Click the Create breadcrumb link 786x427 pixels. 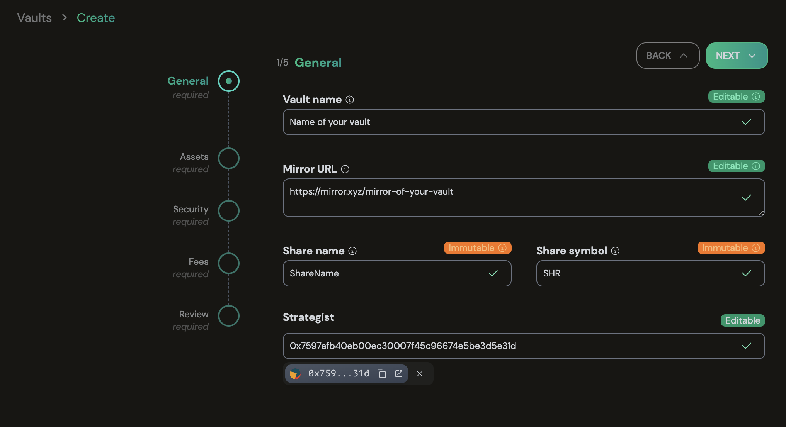point(96,18)
